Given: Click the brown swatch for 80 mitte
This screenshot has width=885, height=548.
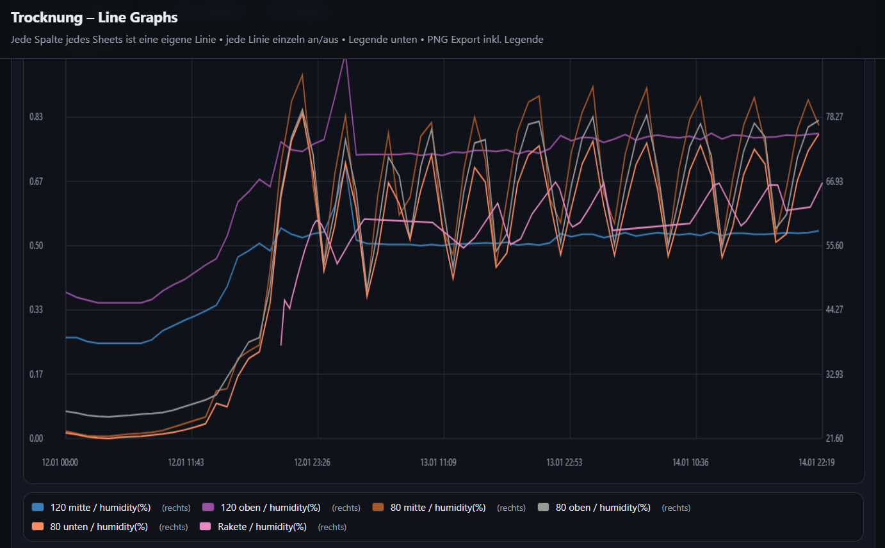Looking at the screenshot, I should 378,508.
